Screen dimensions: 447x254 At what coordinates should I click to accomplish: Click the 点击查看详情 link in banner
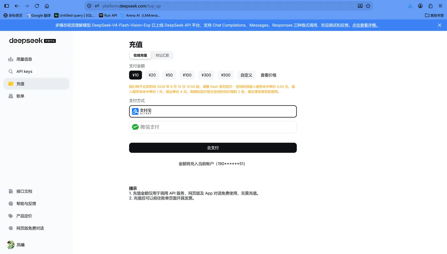[365, 25]
